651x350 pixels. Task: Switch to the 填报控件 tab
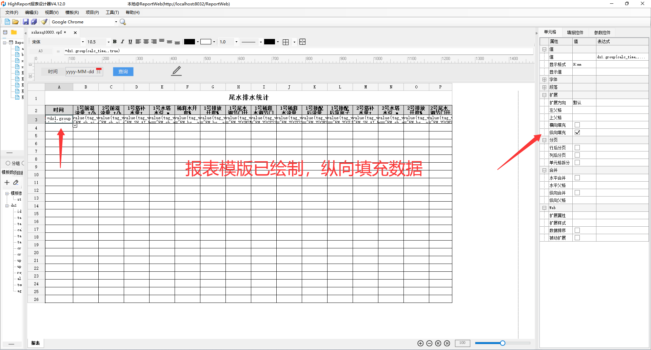(575, 33)
